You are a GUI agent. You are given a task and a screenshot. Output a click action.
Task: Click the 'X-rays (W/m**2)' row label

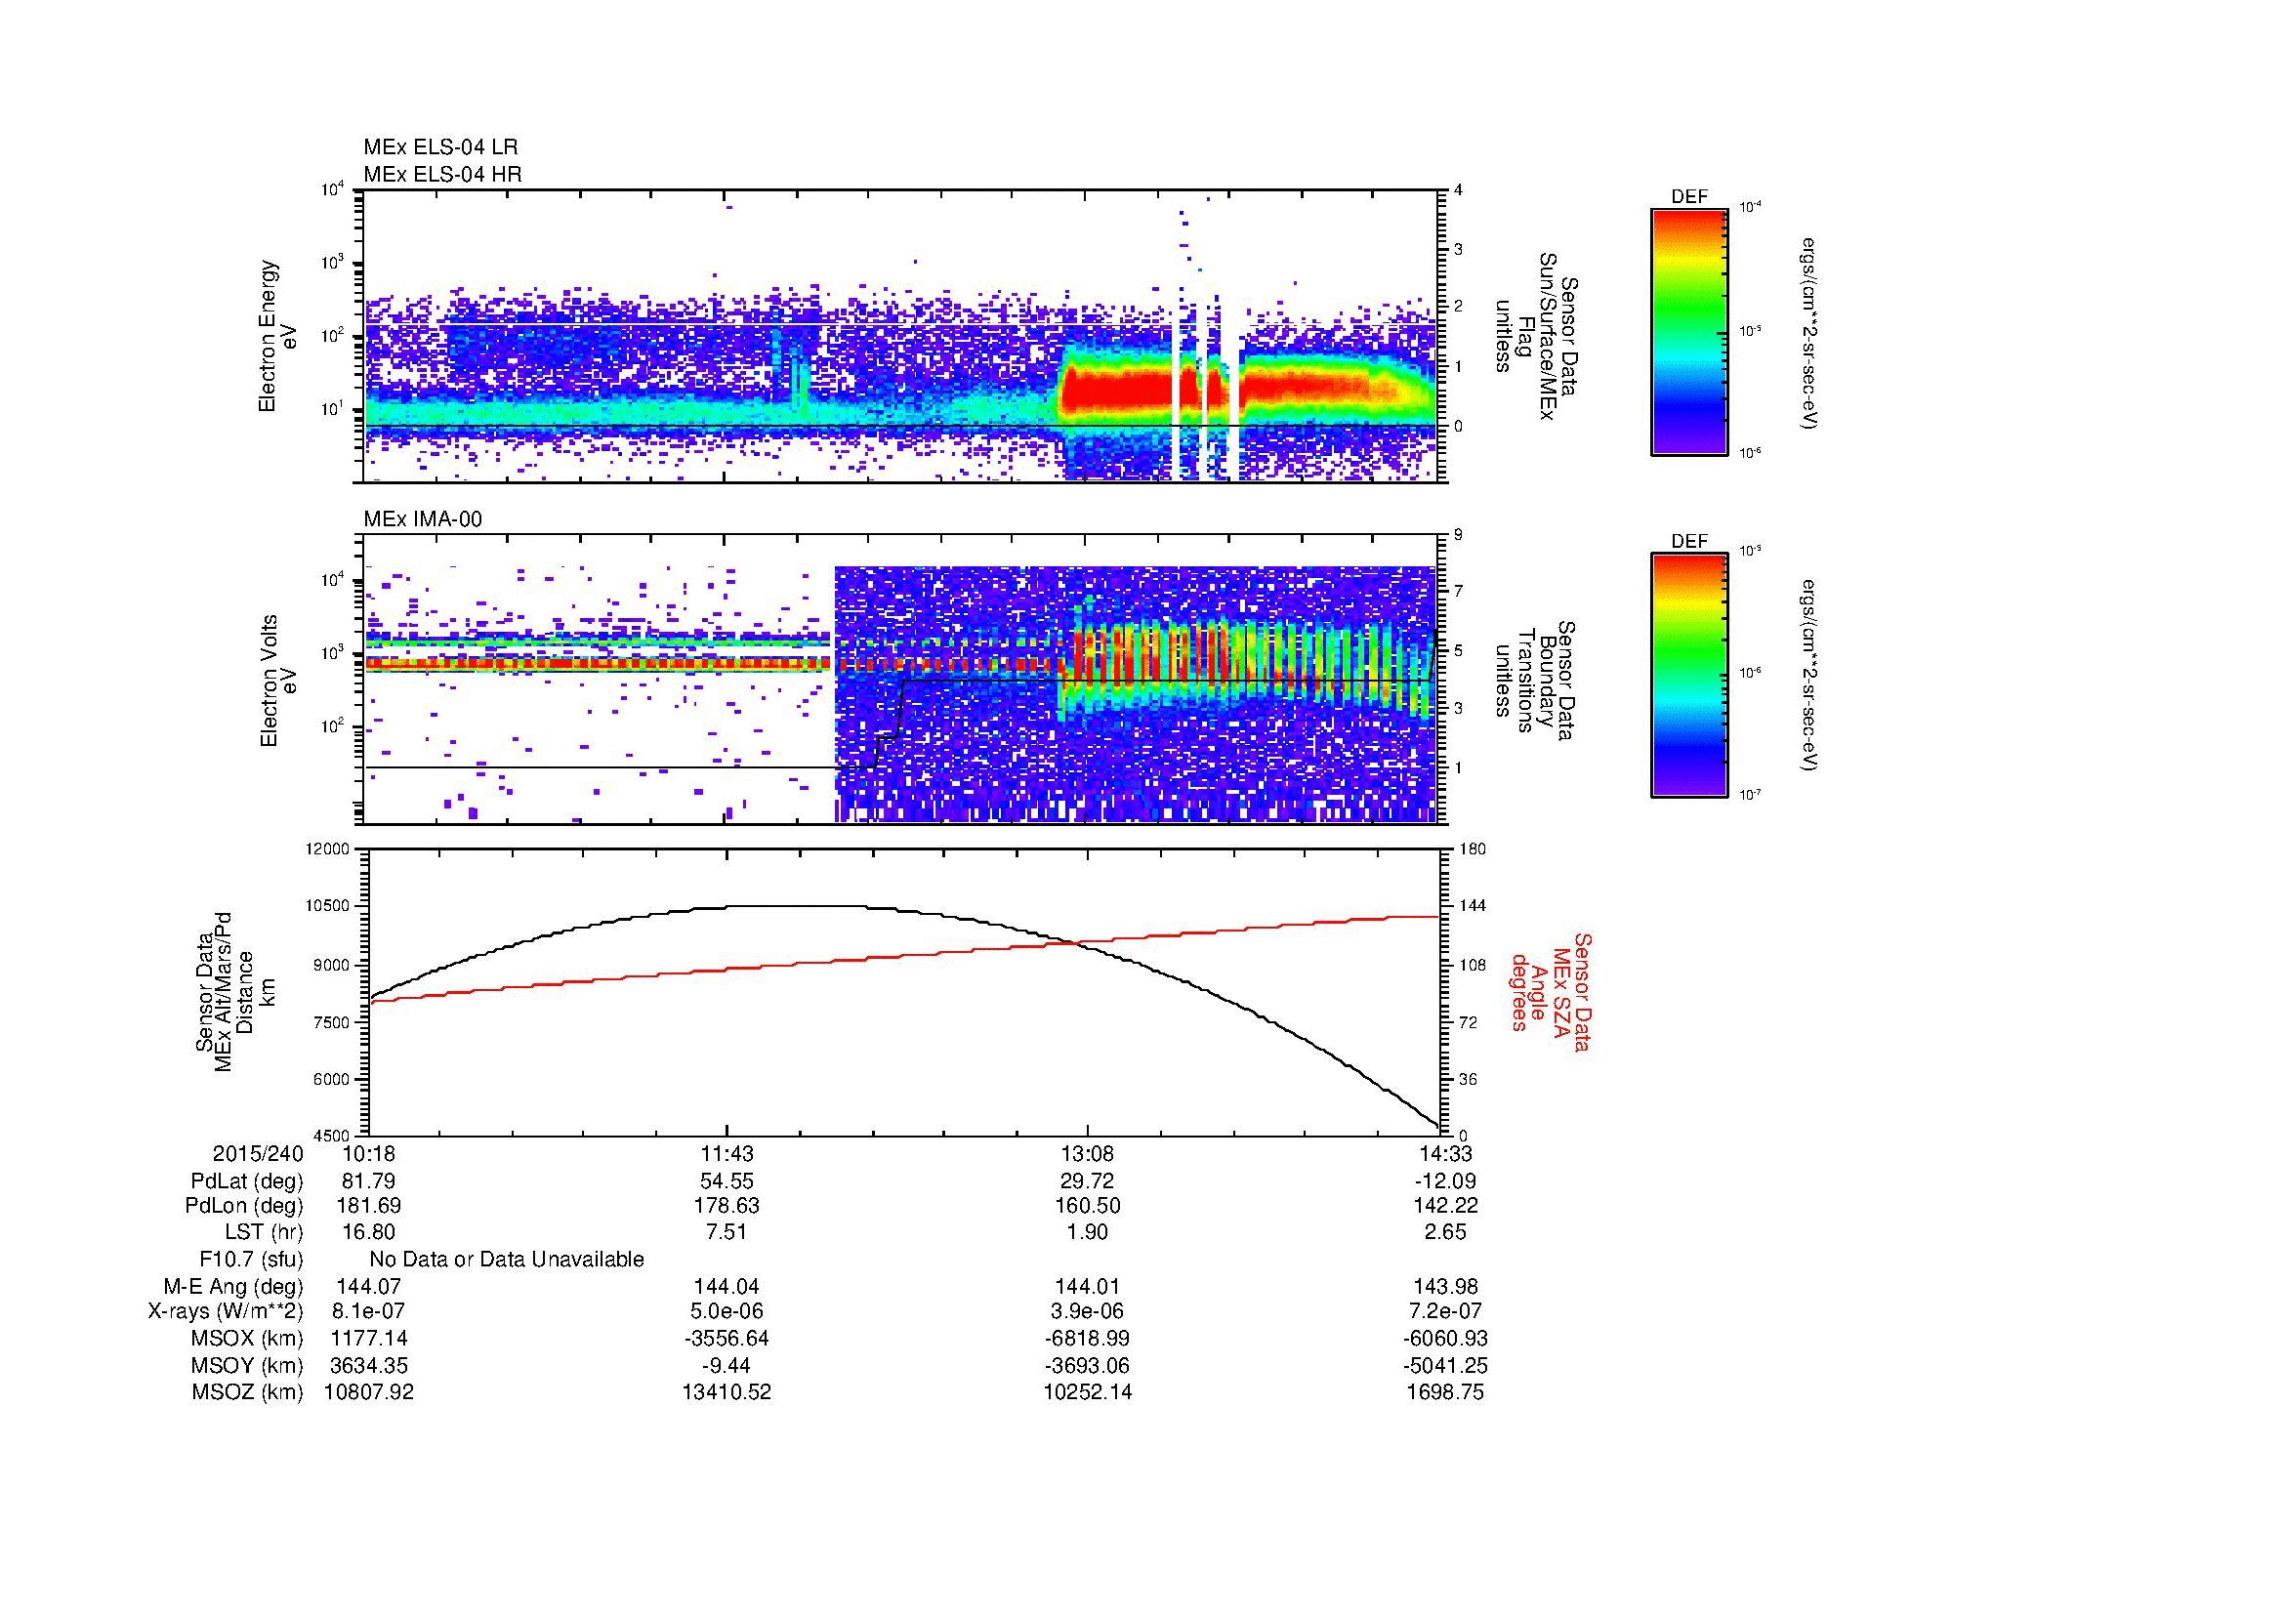click(225, 1311)
